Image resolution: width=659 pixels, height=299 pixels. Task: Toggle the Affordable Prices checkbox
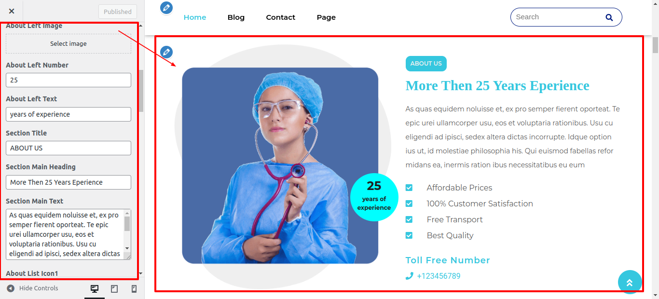pos(409,188)
